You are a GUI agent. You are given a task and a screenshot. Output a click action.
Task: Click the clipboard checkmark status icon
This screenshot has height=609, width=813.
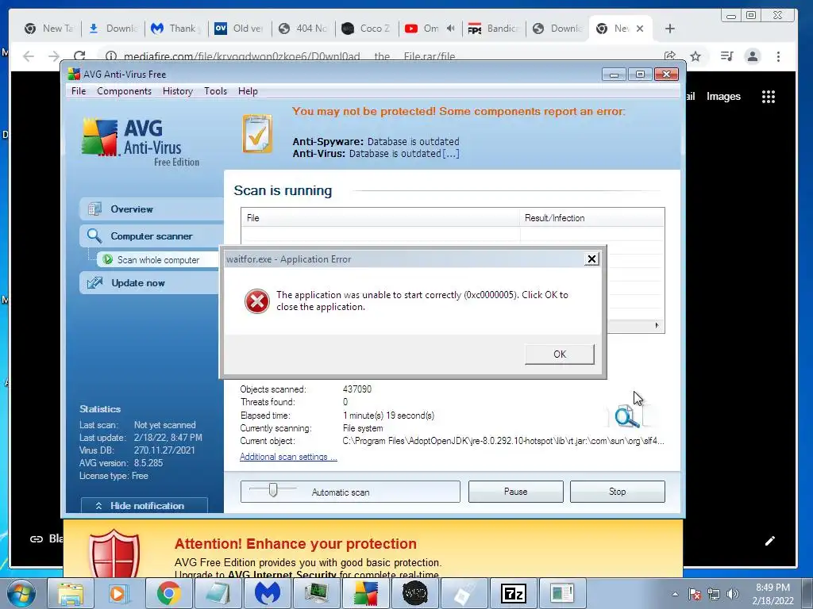(x=257, y=133)
